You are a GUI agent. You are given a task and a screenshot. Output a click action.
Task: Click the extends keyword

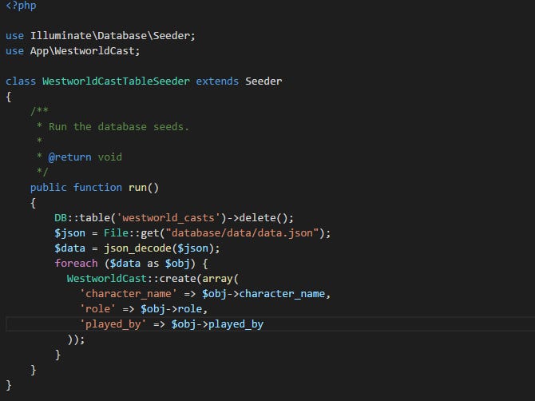click(x=217, y=81)
